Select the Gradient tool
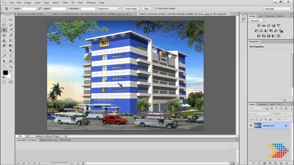This screenshot has width=294, height=165. pyautogui.click(x=11, y=45)
